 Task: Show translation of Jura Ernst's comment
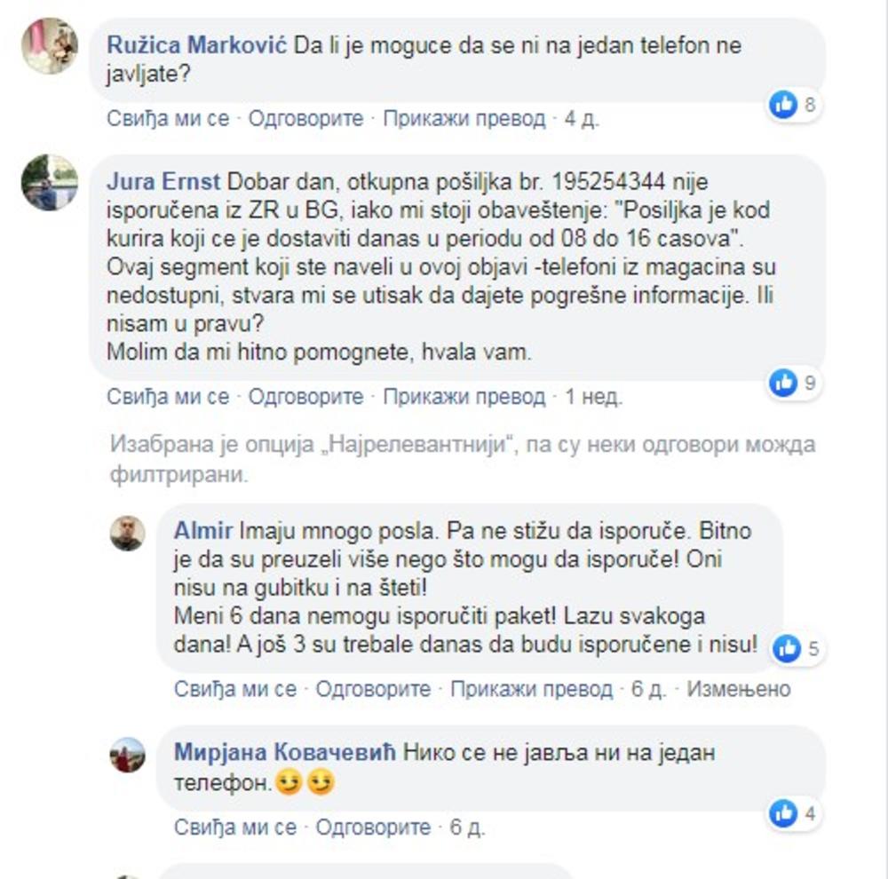pos(464,397)
